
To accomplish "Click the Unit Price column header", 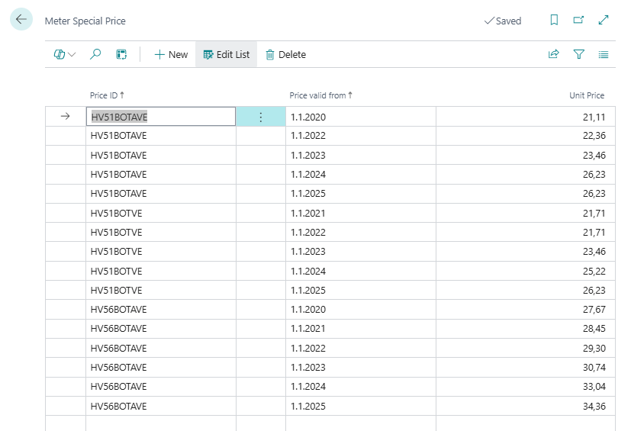I will click(586, 95).
